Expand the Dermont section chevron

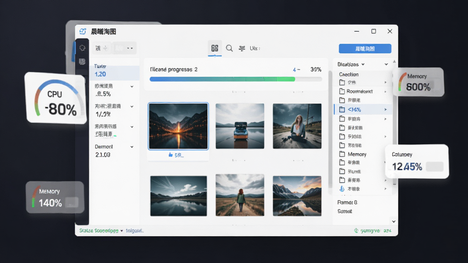(x=132, y=147)
